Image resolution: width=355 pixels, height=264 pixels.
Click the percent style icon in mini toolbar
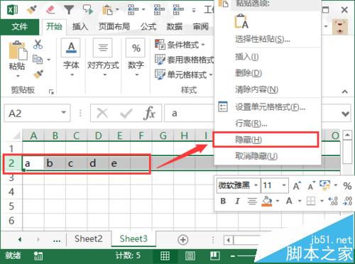(x=347, y=186)
